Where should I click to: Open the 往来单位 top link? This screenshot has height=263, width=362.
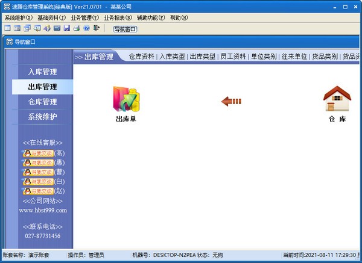point(294,57)
